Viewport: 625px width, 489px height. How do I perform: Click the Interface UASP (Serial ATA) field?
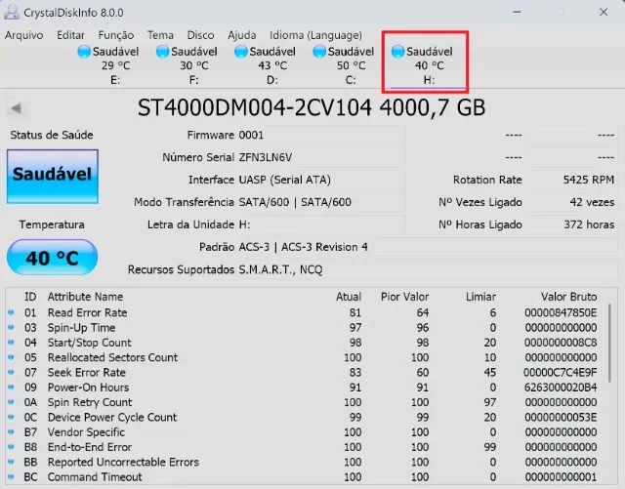tap(320, 180)
